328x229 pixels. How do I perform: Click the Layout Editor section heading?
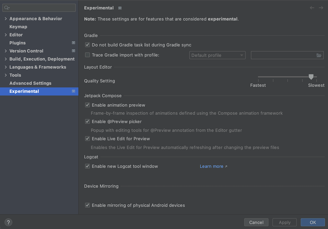tap(98, 67)
